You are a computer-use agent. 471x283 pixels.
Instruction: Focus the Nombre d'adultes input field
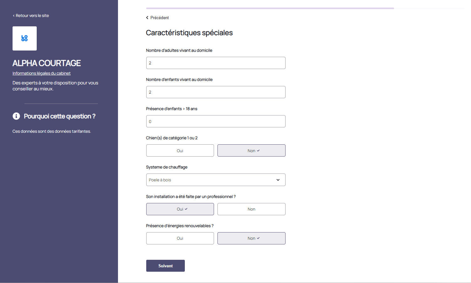(x=216, y=63)
